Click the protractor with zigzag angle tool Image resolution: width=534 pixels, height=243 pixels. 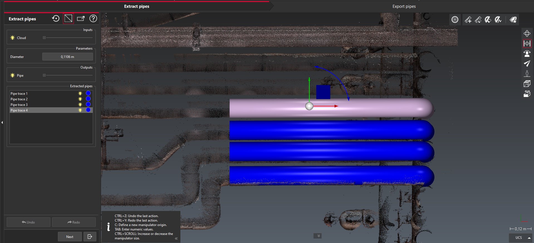tap(498, 20)
